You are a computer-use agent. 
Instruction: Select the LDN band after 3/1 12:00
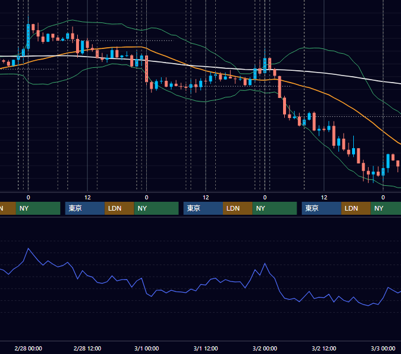238,208
